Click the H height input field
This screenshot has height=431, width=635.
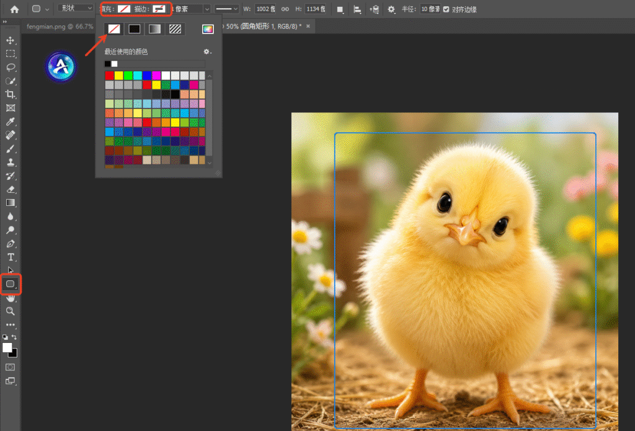point(316,9)
